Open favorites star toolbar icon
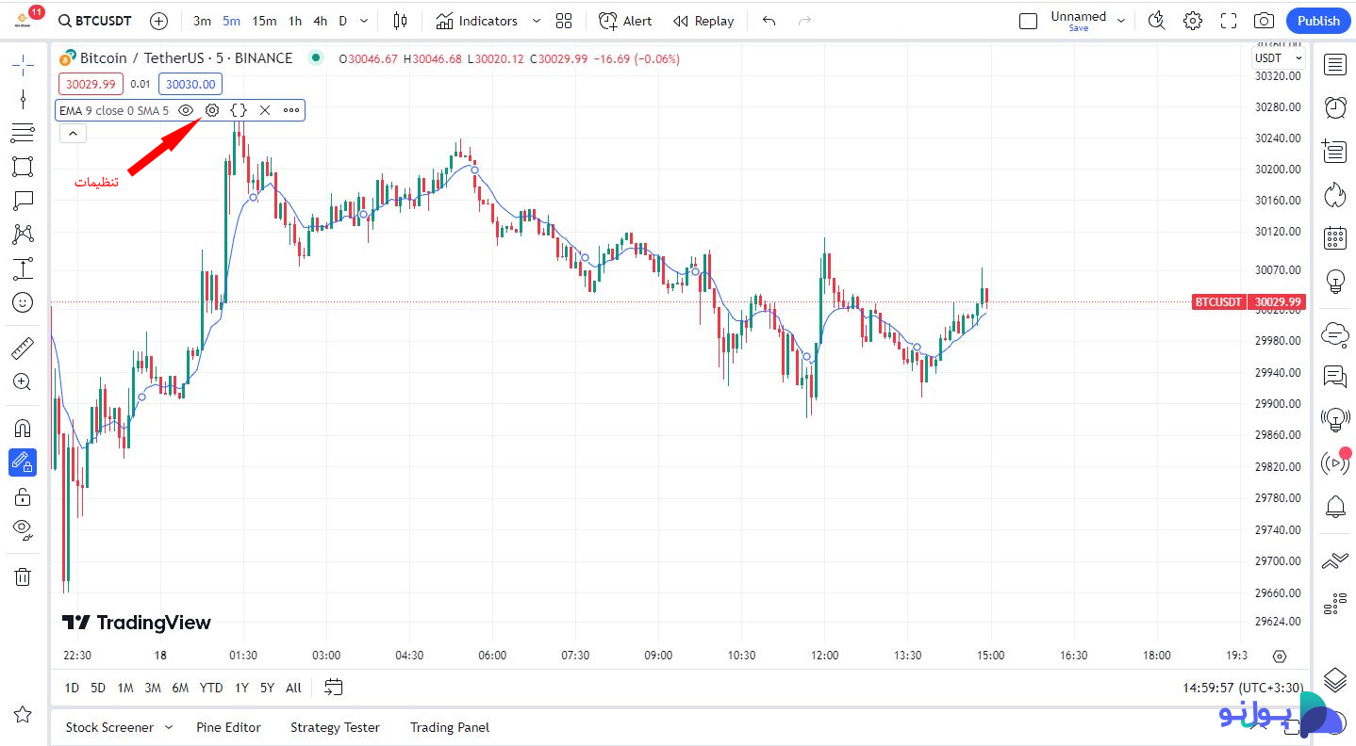Screen dimensions: 1356x746 (x=23, y=715)
